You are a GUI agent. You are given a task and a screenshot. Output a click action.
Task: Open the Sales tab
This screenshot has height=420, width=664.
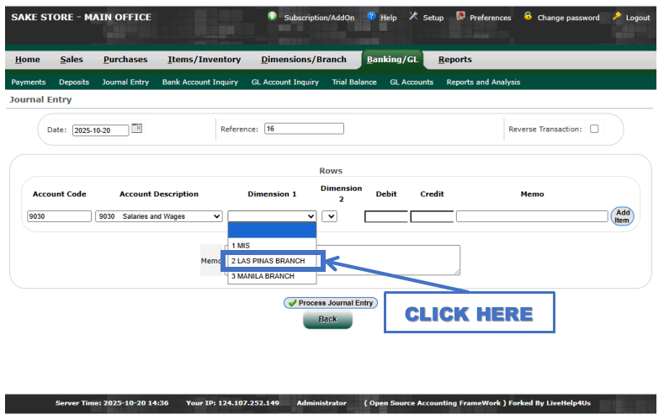72,60
